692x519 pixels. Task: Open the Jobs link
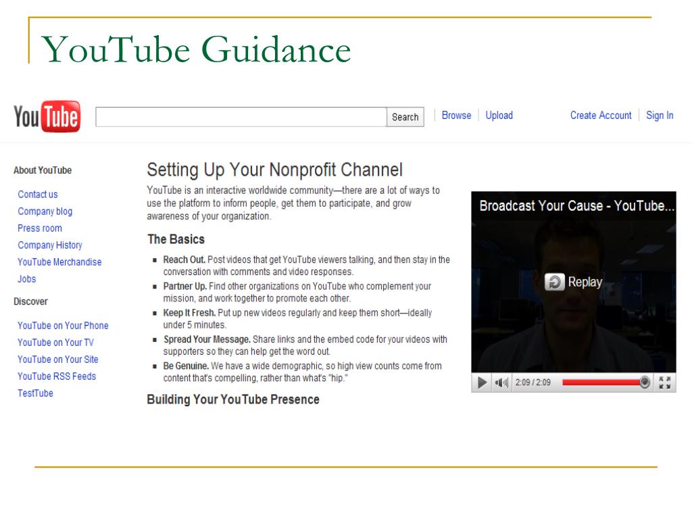(26, 279)
